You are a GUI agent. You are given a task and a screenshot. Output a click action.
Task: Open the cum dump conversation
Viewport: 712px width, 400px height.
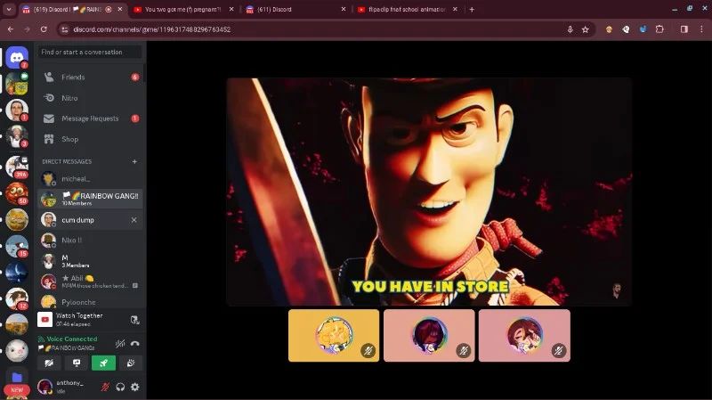point(90,219)
